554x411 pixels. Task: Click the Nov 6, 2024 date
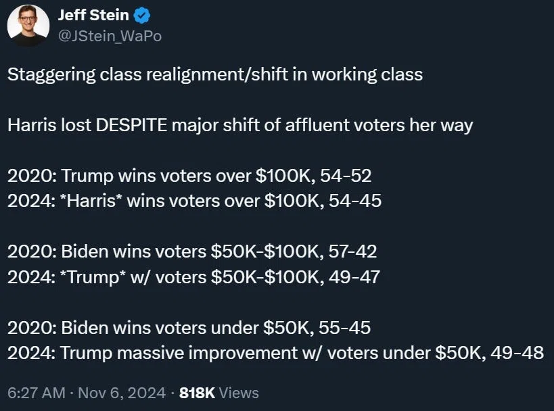tap(122, 393)
